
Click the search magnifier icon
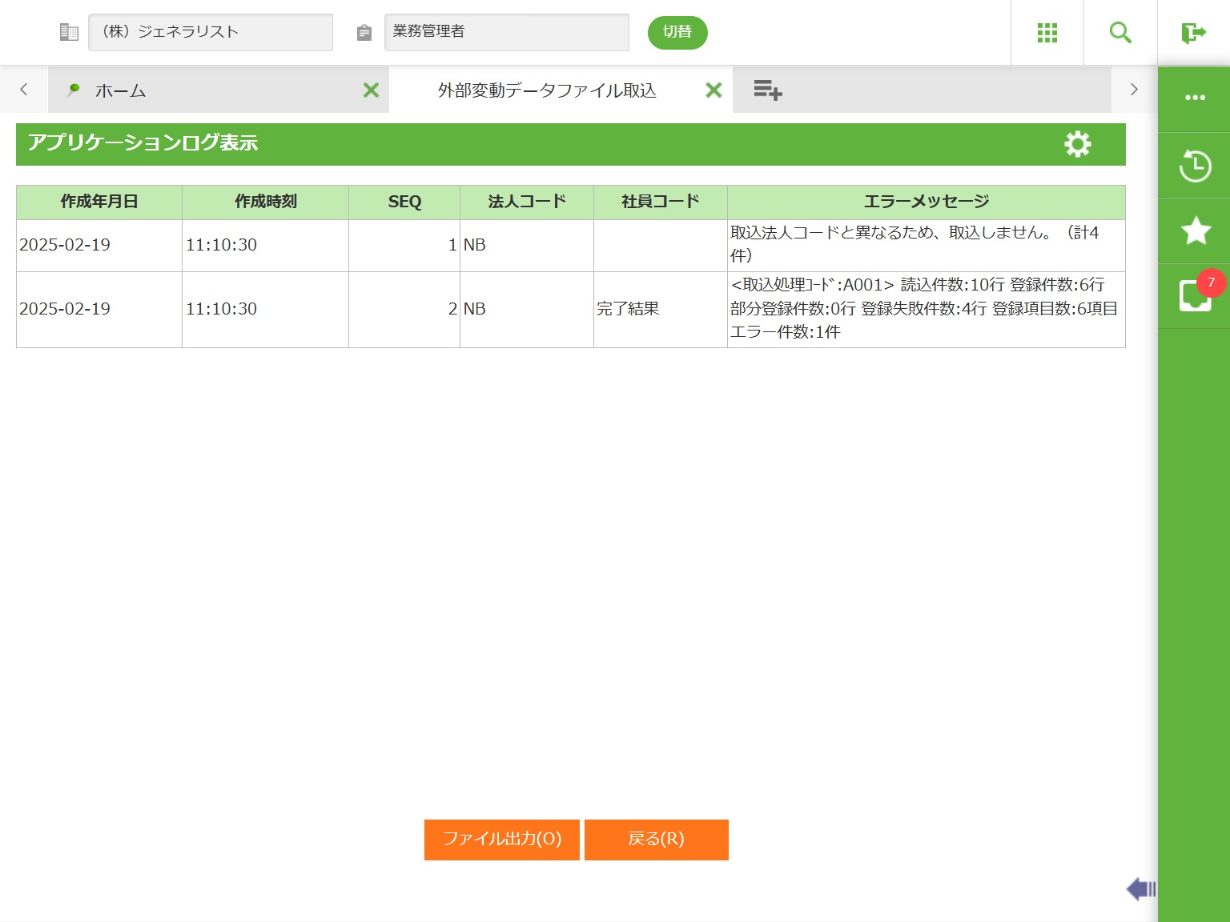tap(1119, 33)
